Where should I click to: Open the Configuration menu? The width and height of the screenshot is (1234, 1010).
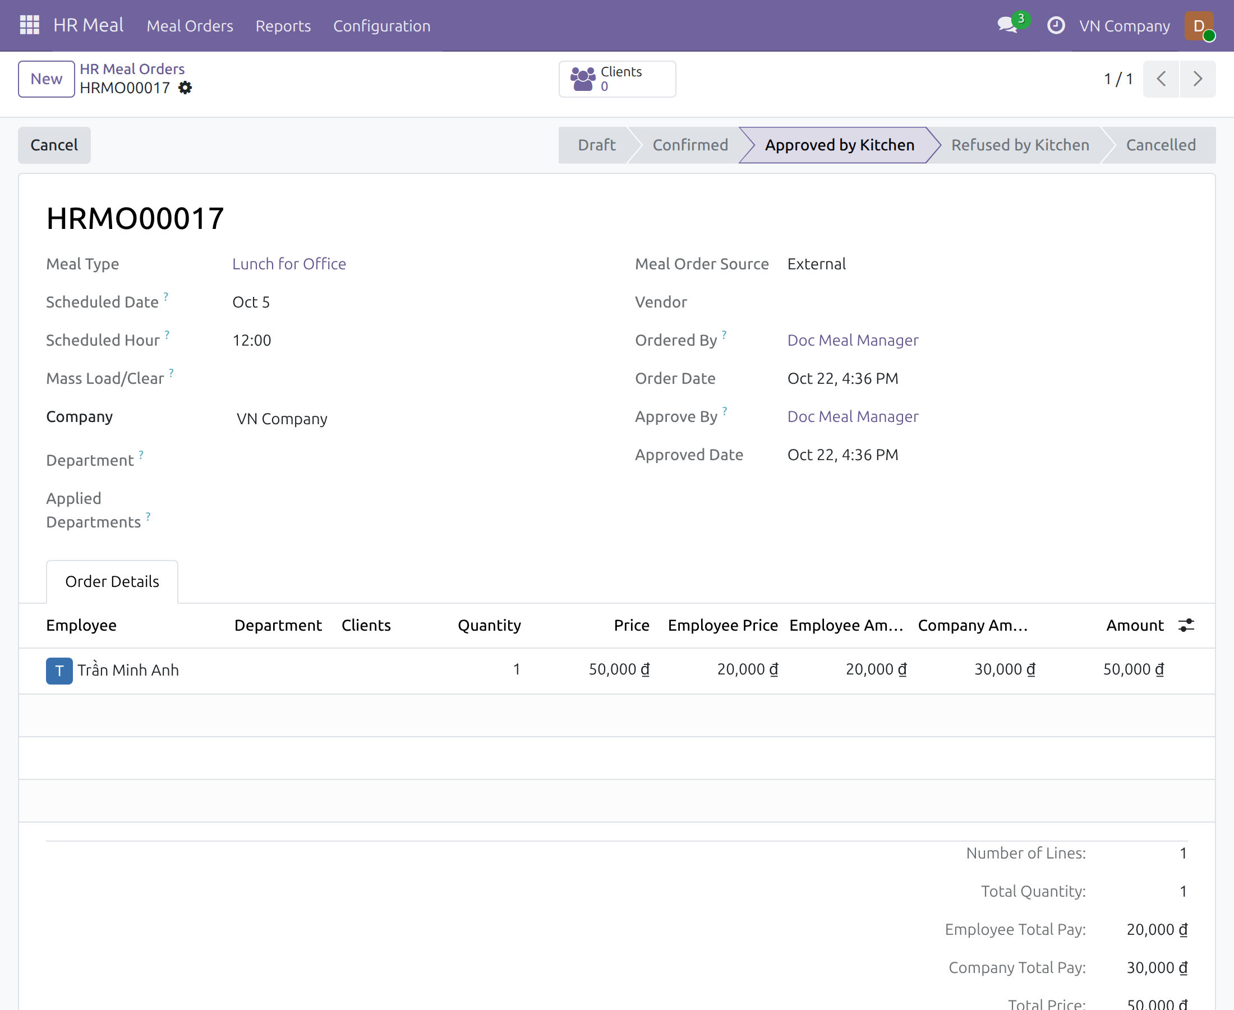381,26
